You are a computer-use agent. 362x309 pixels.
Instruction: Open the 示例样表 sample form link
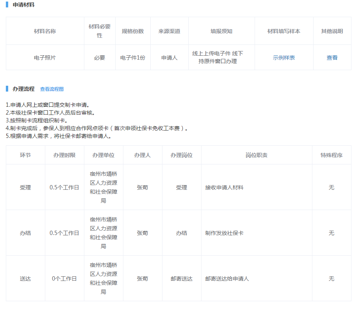pyautogui.click(x=284, y=58)
